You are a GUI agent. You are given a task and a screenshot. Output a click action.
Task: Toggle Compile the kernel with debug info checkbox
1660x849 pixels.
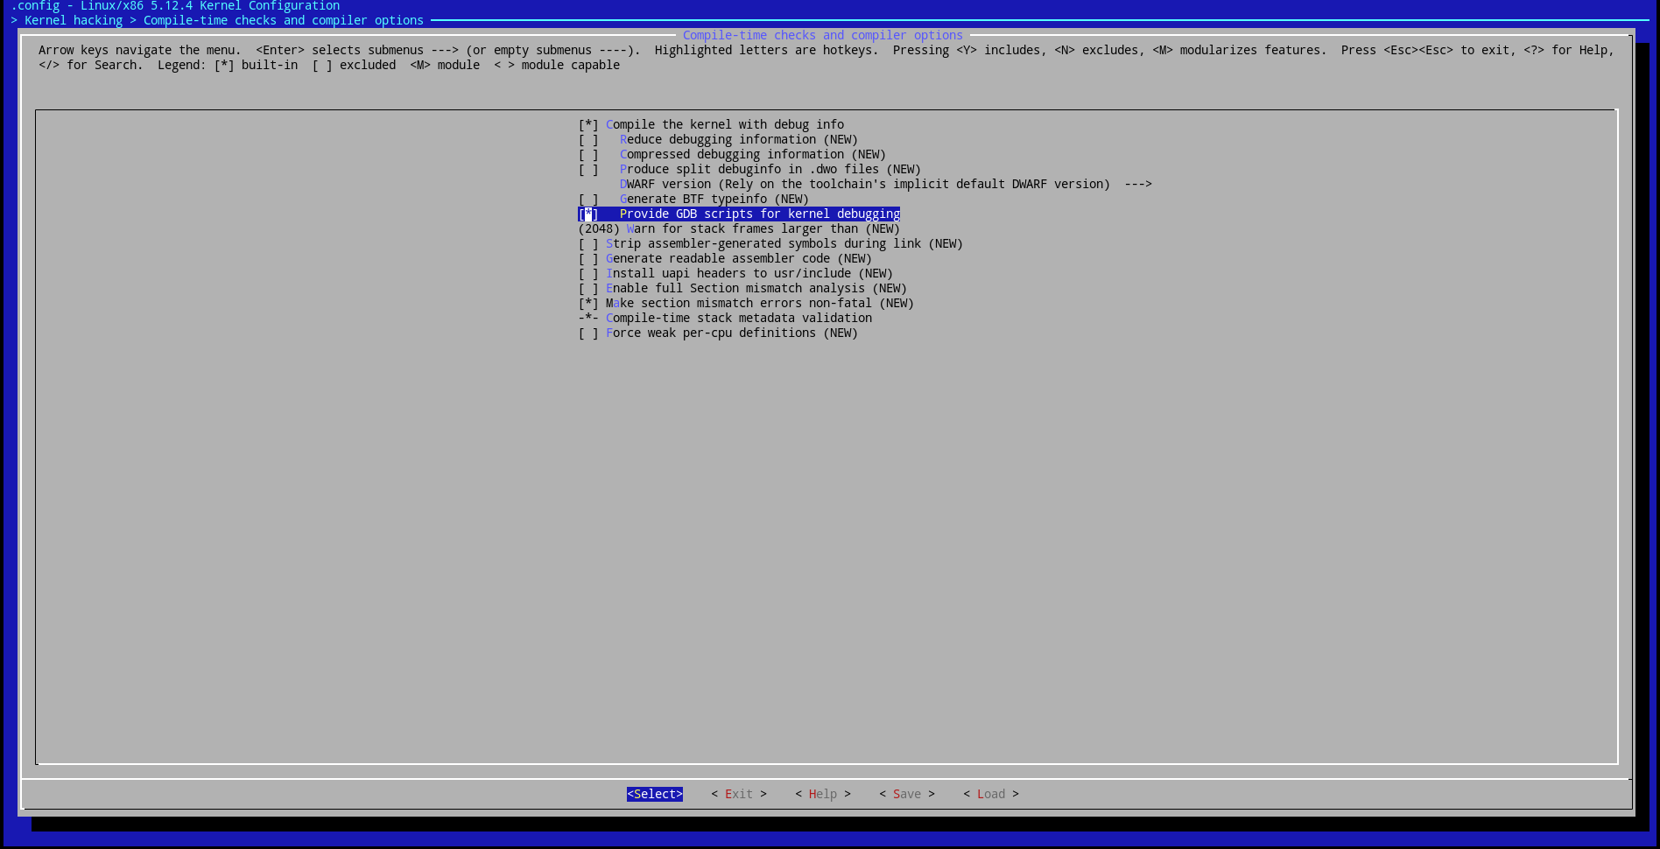(x=588, y=124)
